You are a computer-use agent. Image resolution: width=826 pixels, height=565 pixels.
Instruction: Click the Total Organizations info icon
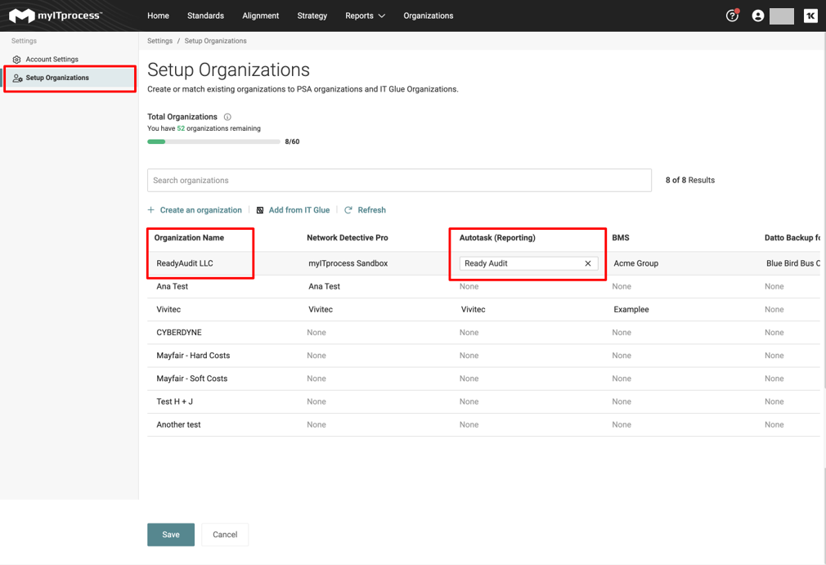click(227, 117)
